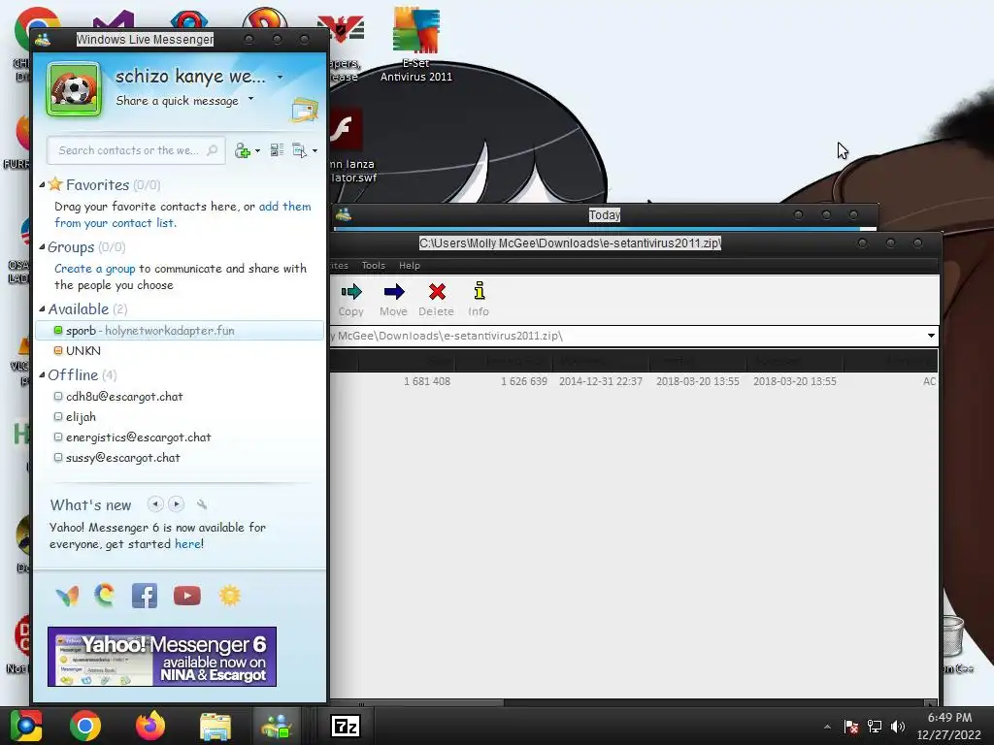Viewport: 994px width, 745px height.
Task: Open E-Set Antivirus 2011 desktop icon
Action: tap(415, 45)
